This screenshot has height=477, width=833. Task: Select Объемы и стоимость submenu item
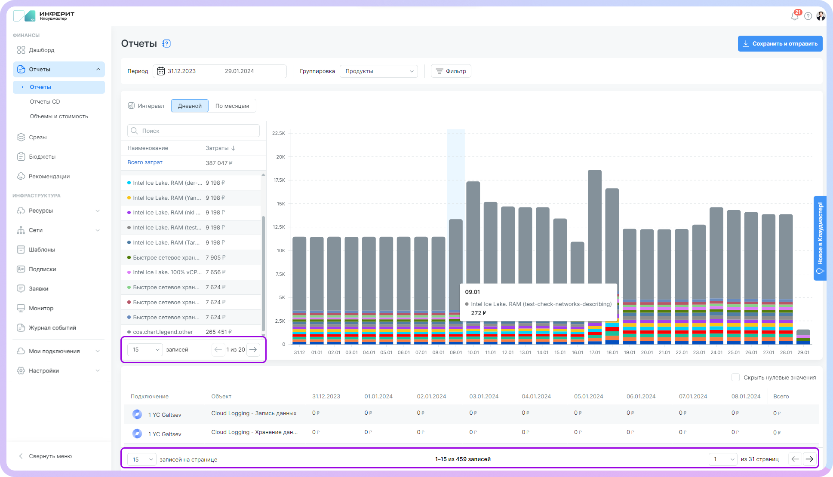(x=59, y=116)
